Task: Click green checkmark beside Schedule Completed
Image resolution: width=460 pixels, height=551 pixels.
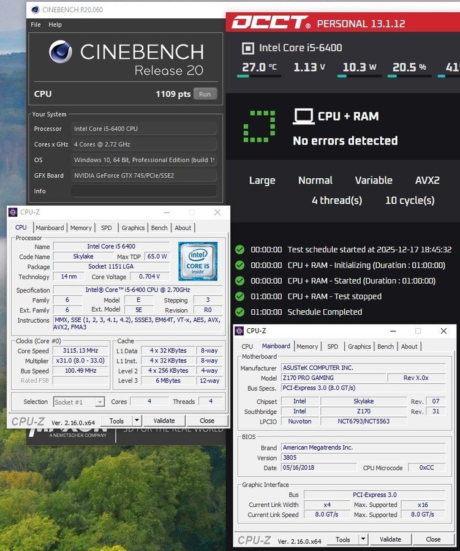Action: point(239,312)
